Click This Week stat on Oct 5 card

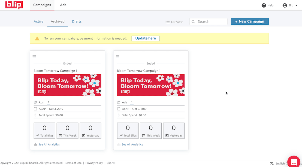[151, 131]
